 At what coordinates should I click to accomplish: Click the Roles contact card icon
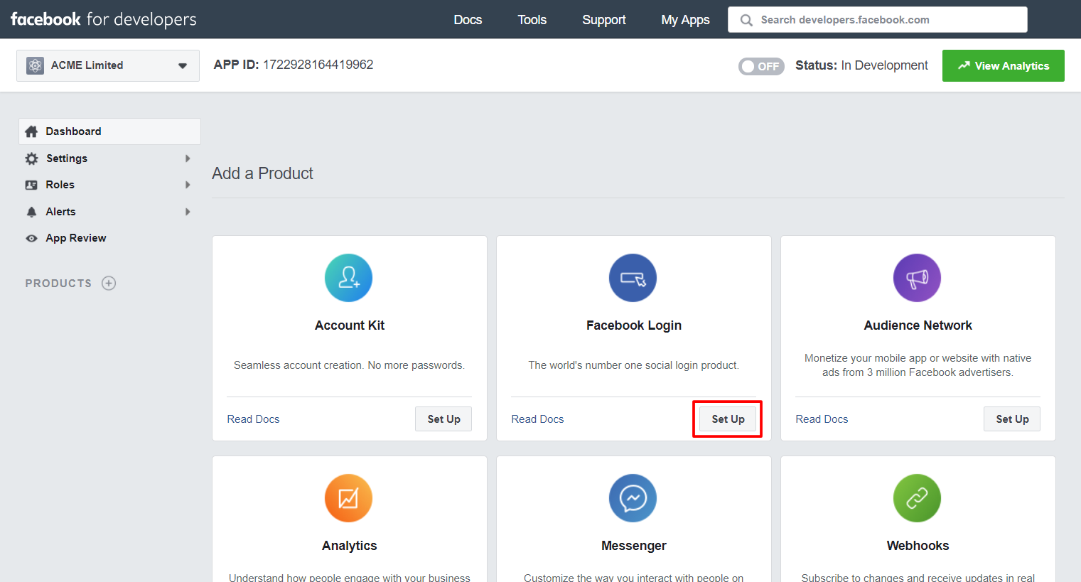coord(31,185)
